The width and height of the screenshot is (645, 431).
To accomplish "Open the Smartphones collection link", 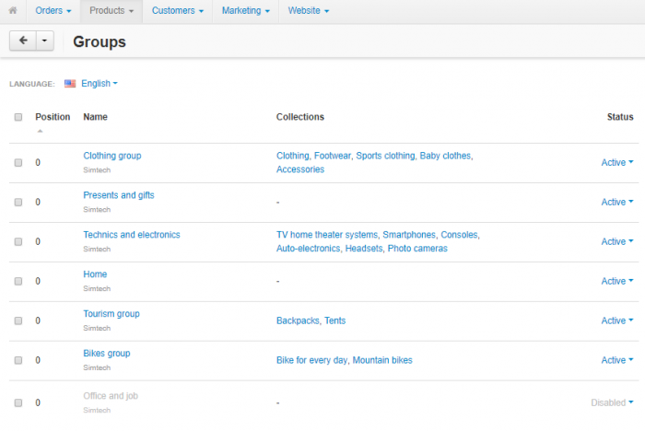I will (x=409, y=235).
